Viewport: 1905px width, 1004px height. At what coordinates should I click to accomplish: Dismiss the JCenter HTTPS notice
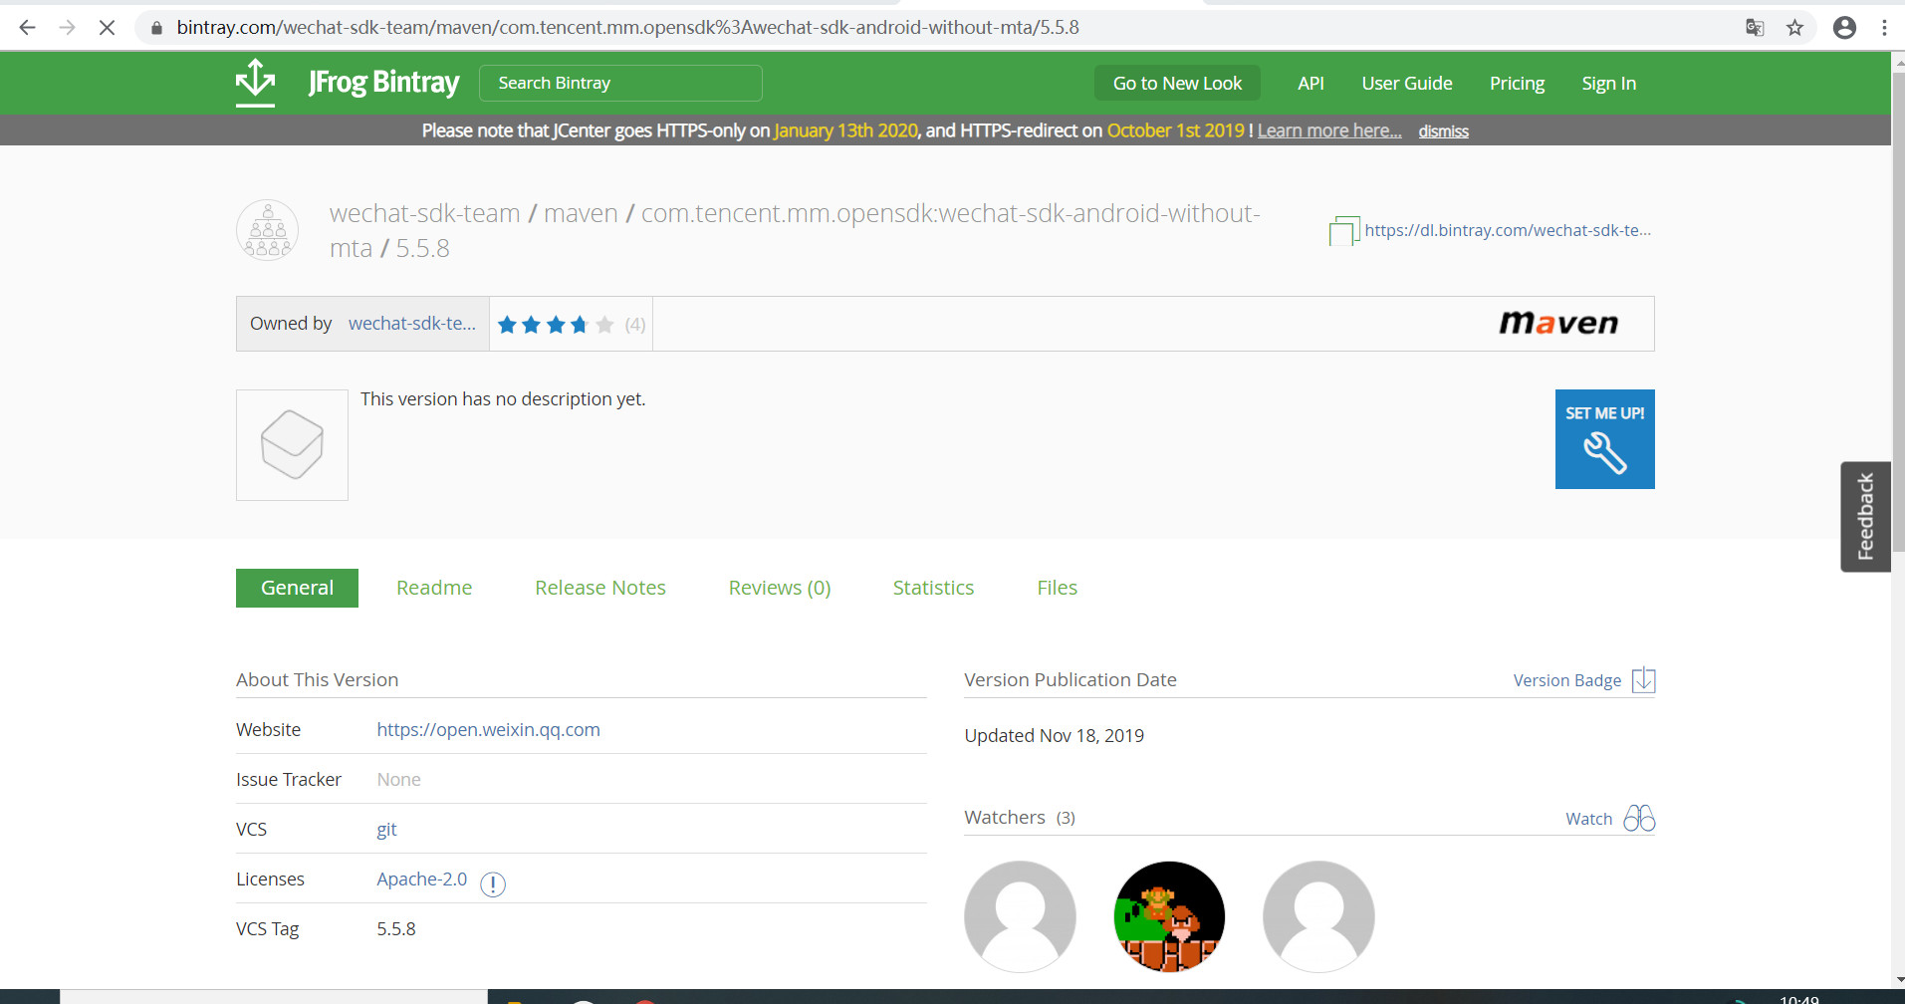[x=1443, y=131]
